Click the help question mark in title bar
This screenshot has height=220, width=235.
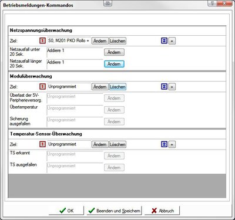[x=213, y=3]
